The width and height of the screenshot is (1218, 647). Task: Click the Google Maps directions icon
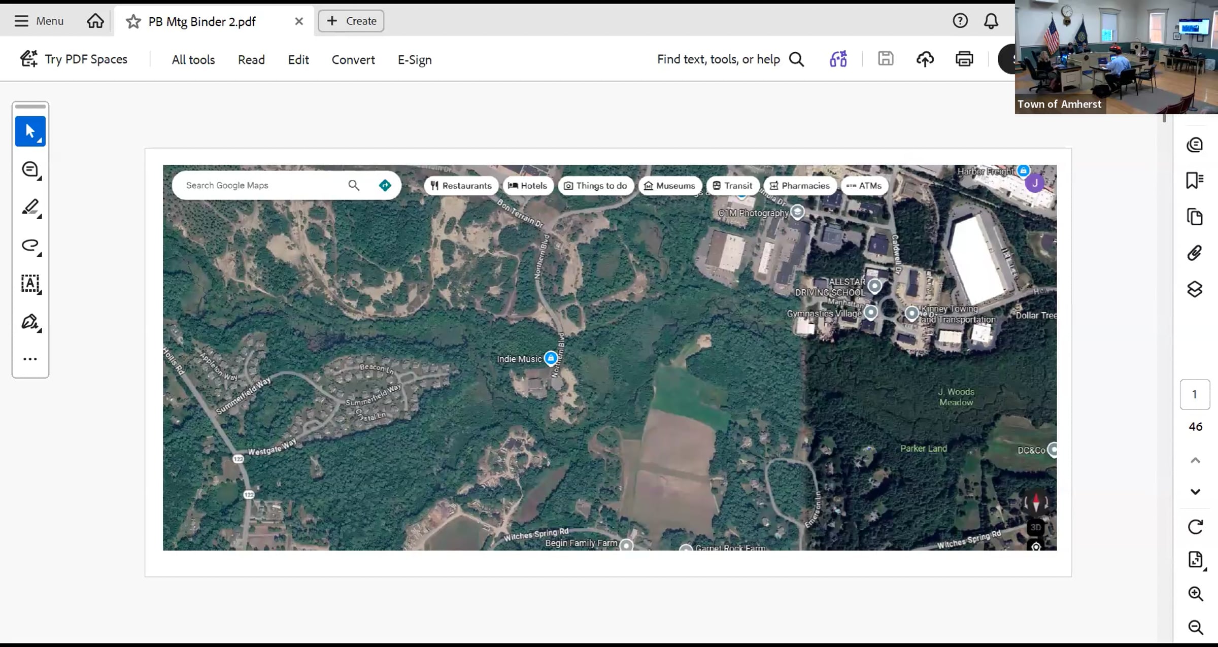pos(385,185)
